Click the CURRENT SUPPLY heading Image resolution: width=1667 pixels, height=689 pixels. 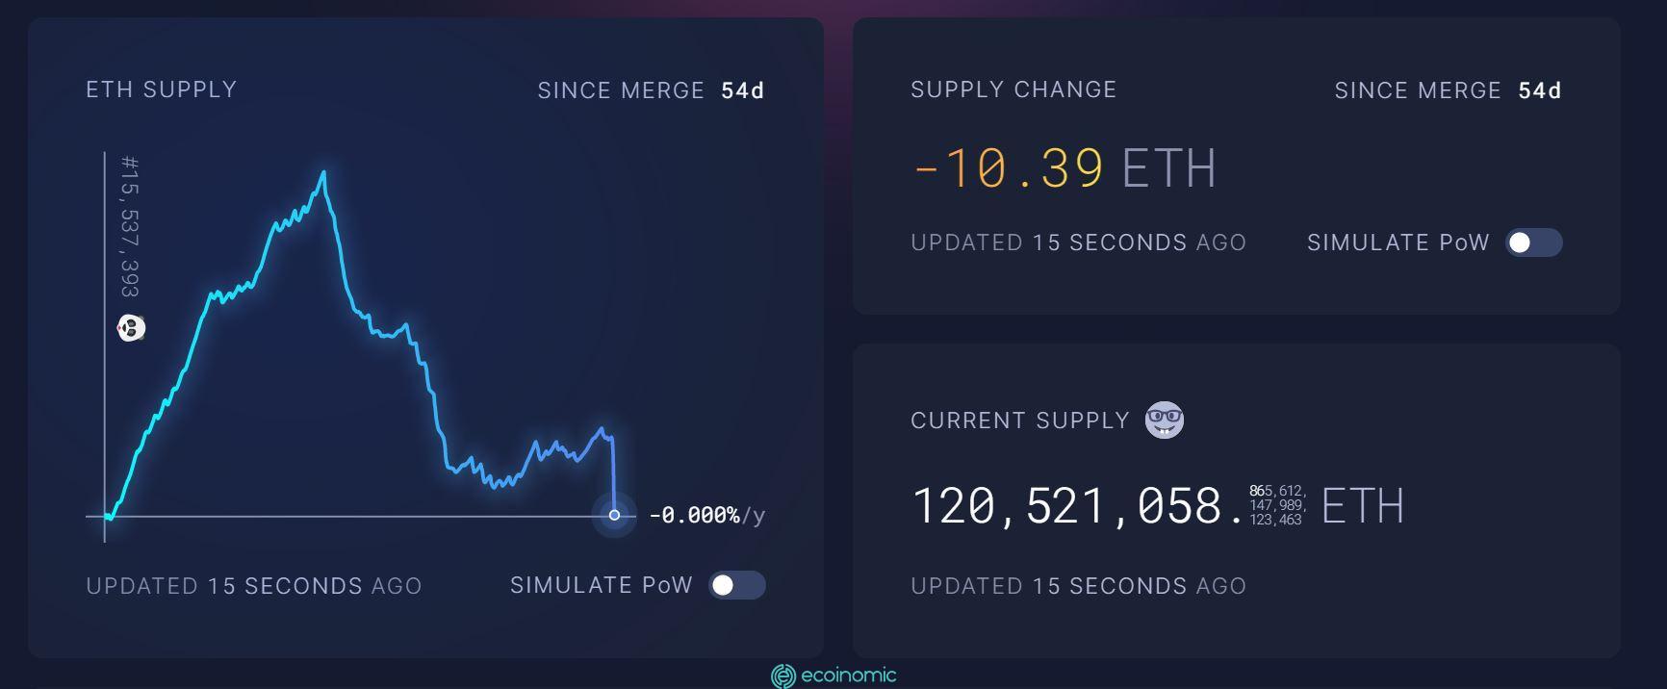coord(1019,421)
